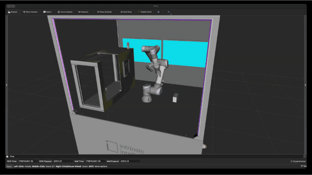The height and width of the screenshot is (175, 312).
Task: Close the Time panel
Action: (x=305, y=157)
